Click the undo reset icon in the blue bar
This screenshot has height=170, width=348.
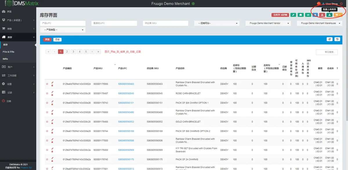(337, 39)
